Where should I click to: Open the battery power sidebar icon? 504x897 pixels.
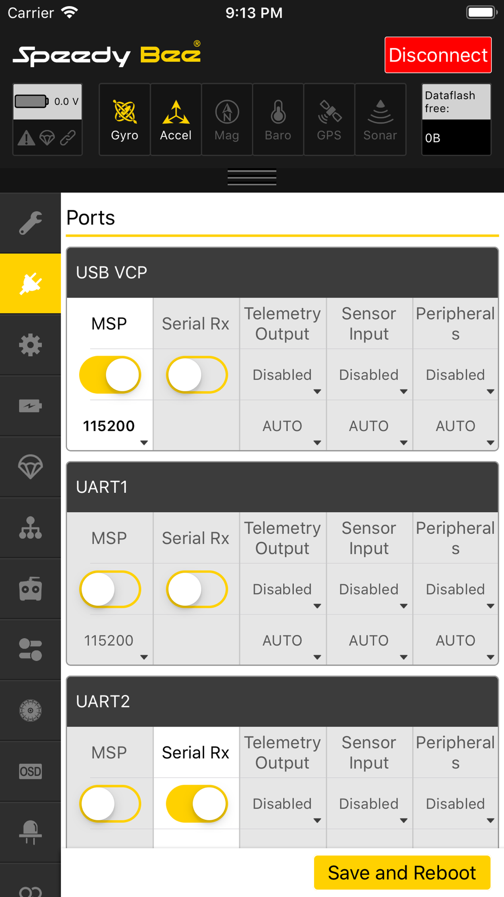[30, 406]
